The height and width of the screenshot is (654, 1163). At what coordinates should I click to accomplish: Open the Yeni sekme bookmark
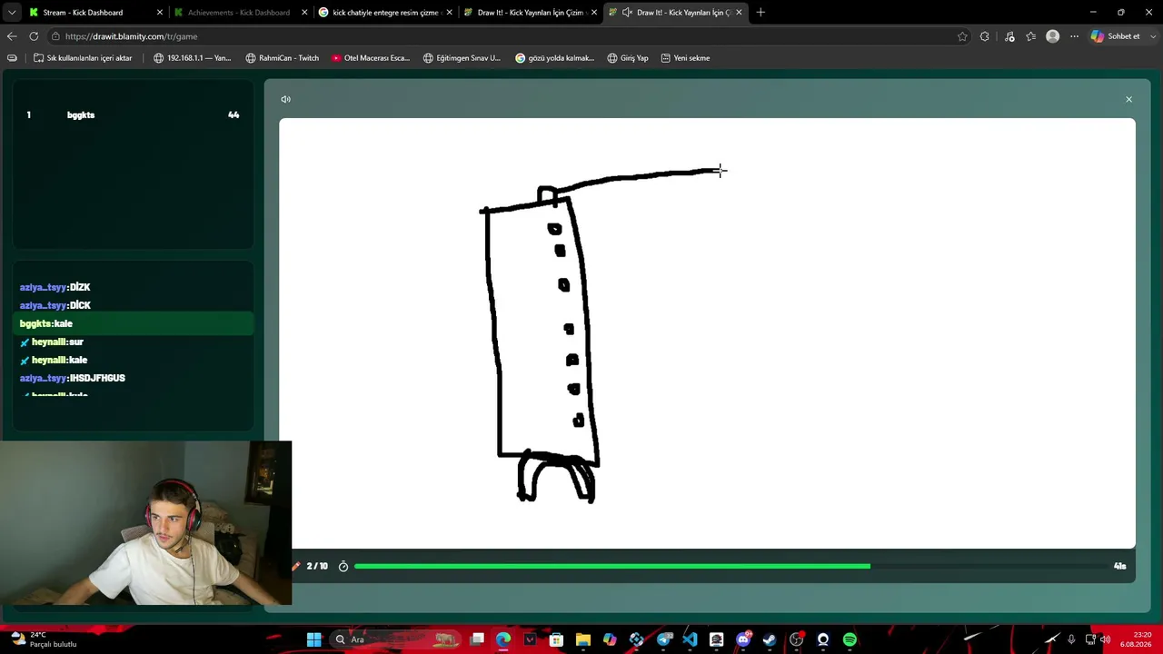pos(685,58)
